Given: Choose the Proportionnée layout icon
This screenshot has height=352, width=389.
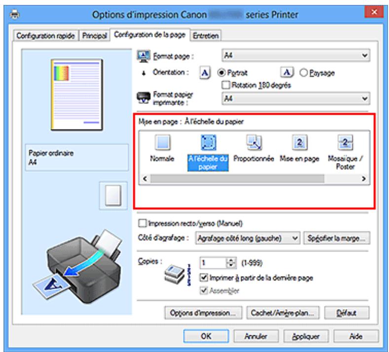Looking at the screenshot, I should tap(254, 143).
